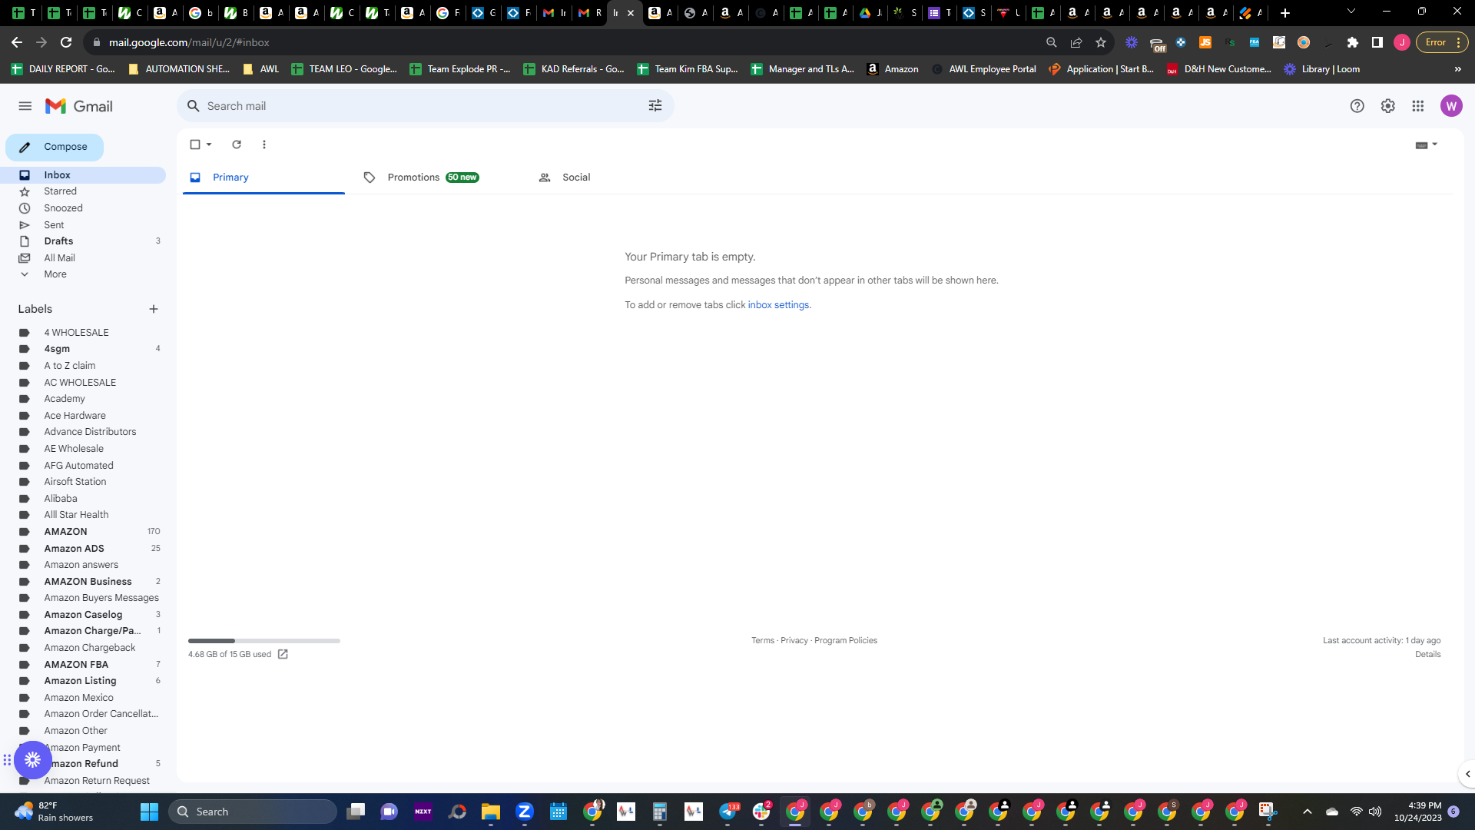Screen dimensions: 1475x830
Task: Share this page from the address bar
Action: 1076,42
